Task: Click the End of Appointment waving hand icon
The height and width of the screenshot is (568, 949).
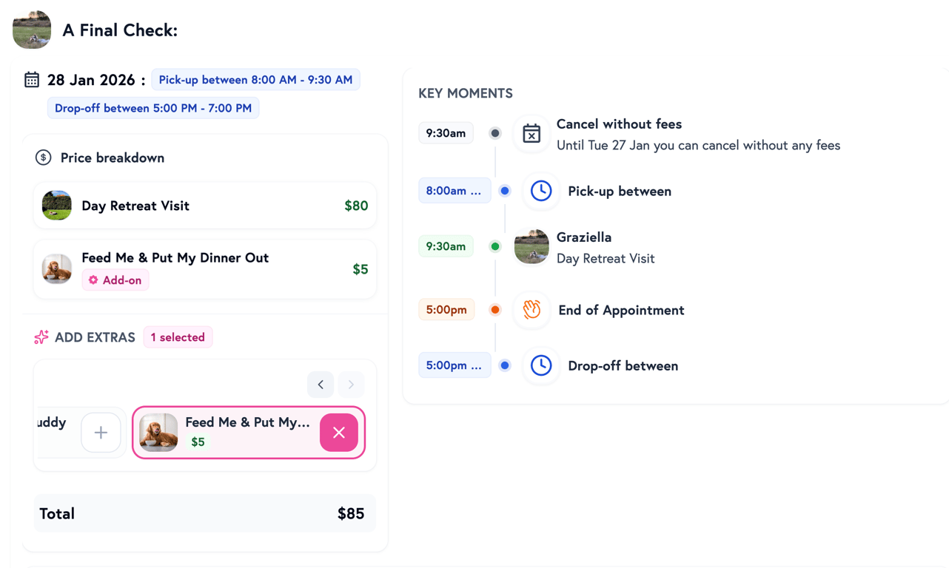Action: click(531, 310)
